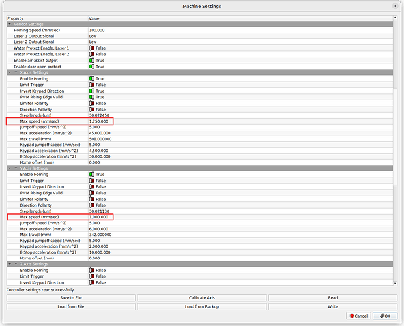
Task: Collapse the X Axis Settings section
Action: pyautogui.click(x=10, y=72)
